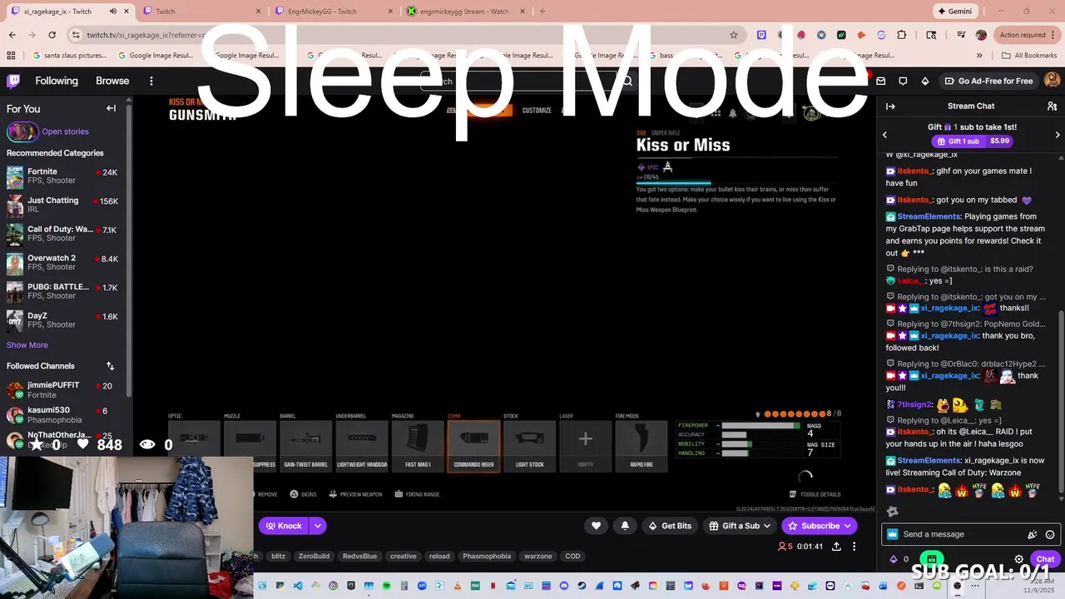Click the share icon below Subscribe

coord(836,547)
